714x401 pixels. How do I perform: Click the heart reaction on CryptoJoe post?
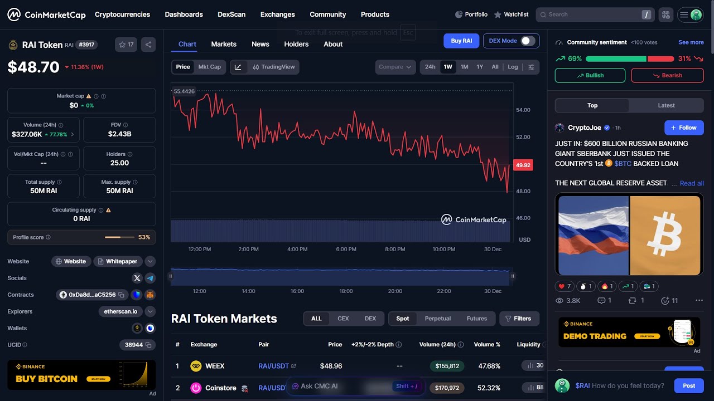pyautogui.click(x=565, y=286)
